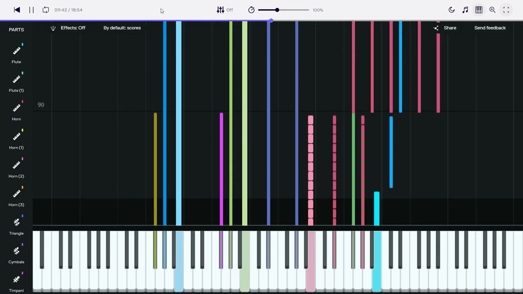Click the magenta note bar
523x294 pixels.
[x=221, y=169]
